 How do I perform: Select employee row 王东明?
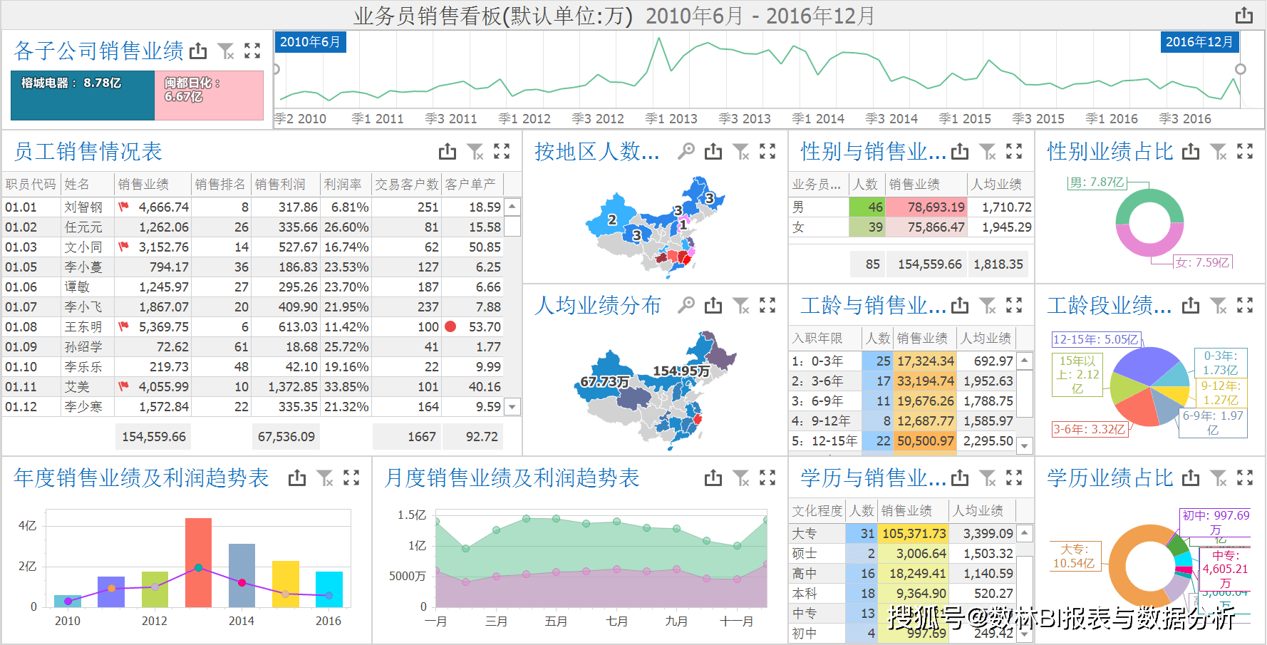click(x=253, y=326)
